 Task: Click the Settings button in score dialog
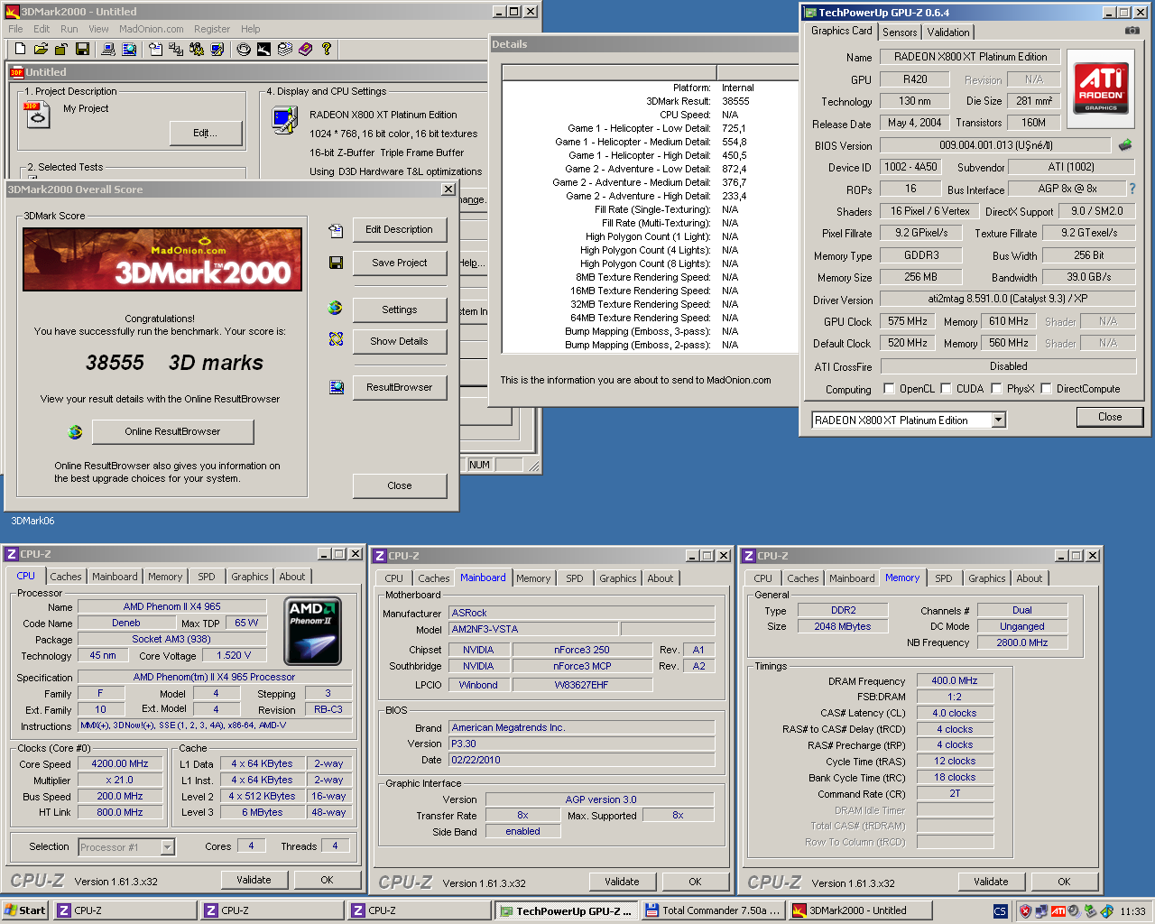click(399, 310)
